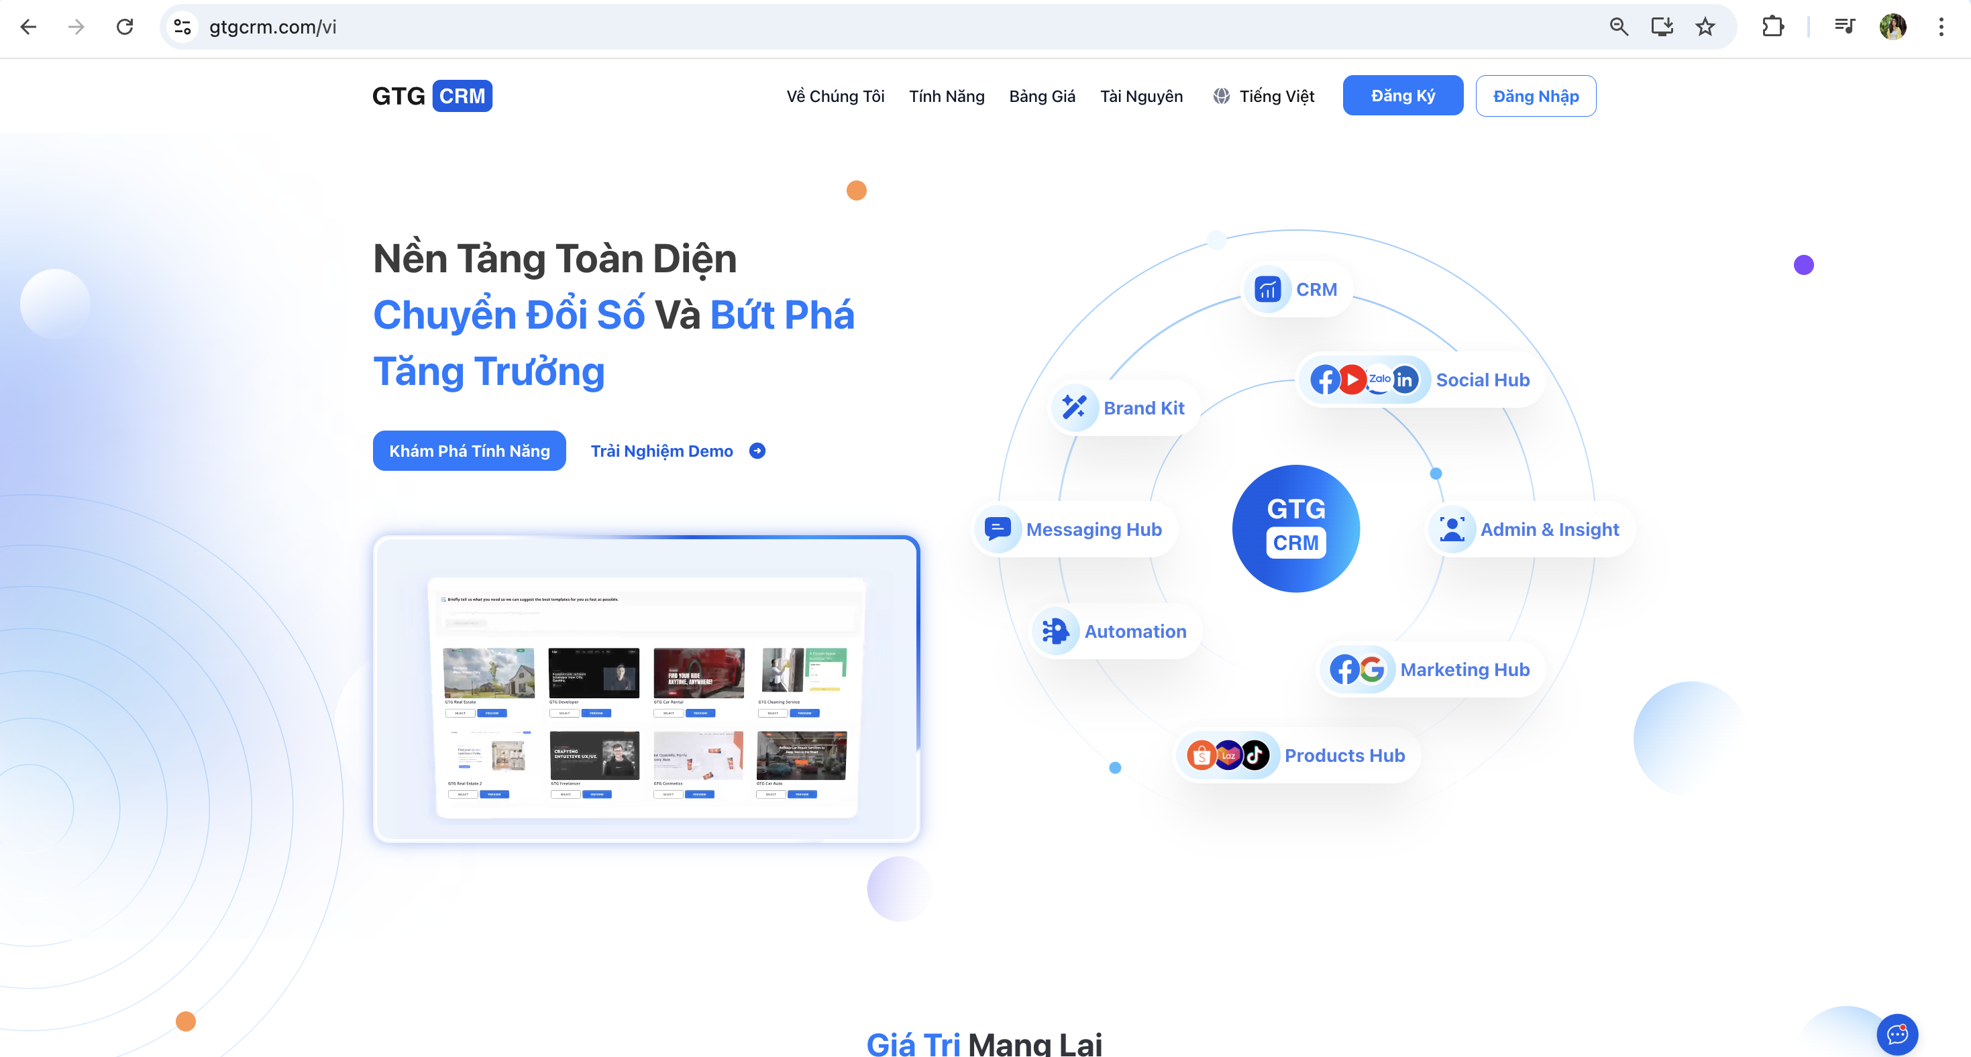The width and height of the screenshot is (1971, 1057).
Task: Click the Đăng Nhập button
Action: click(x=1535, y=97)
